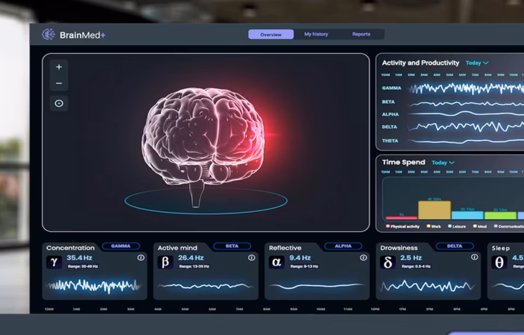Click the delta waveform in Drowsiness card
Screen dimensions: 524x335
pos(428,286)
